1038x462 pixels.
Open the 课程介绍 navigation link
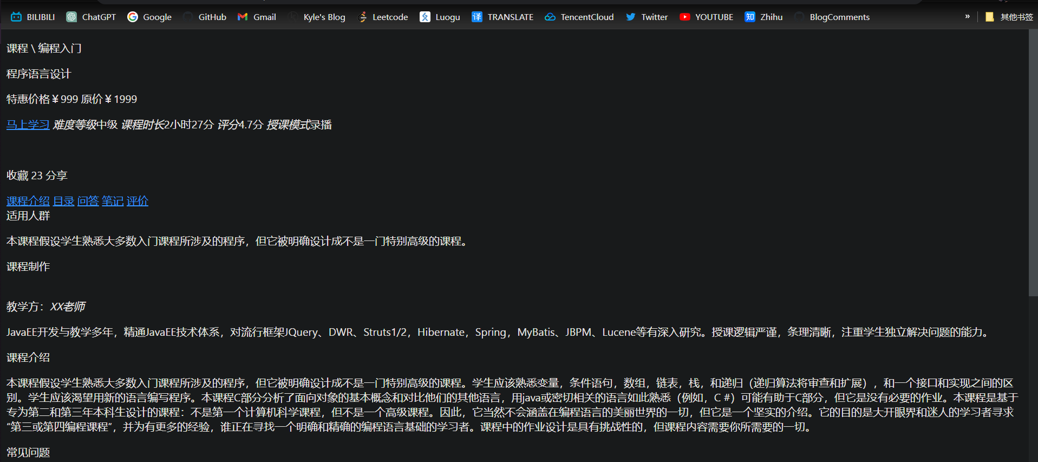tap(28, 201)
